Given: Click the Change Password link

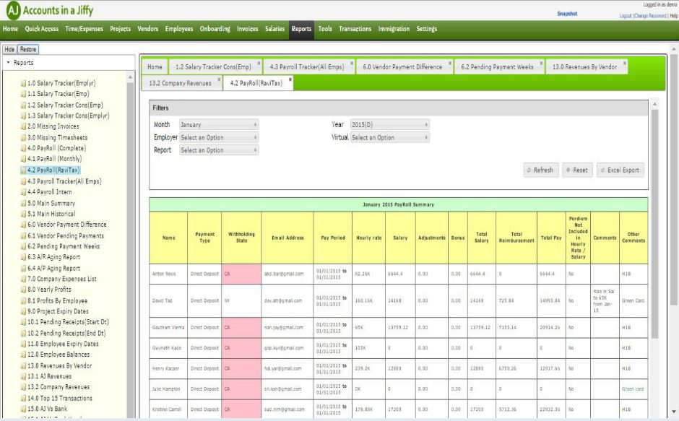Looking at the screenshot, I should (650, 16).
